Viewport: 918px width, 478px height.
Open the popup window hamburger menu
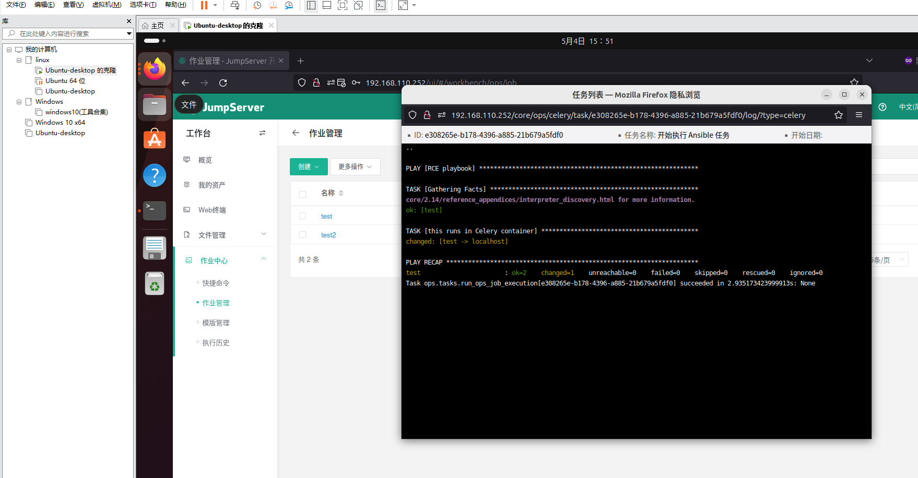pyautogui.click(x=859, y=115)
